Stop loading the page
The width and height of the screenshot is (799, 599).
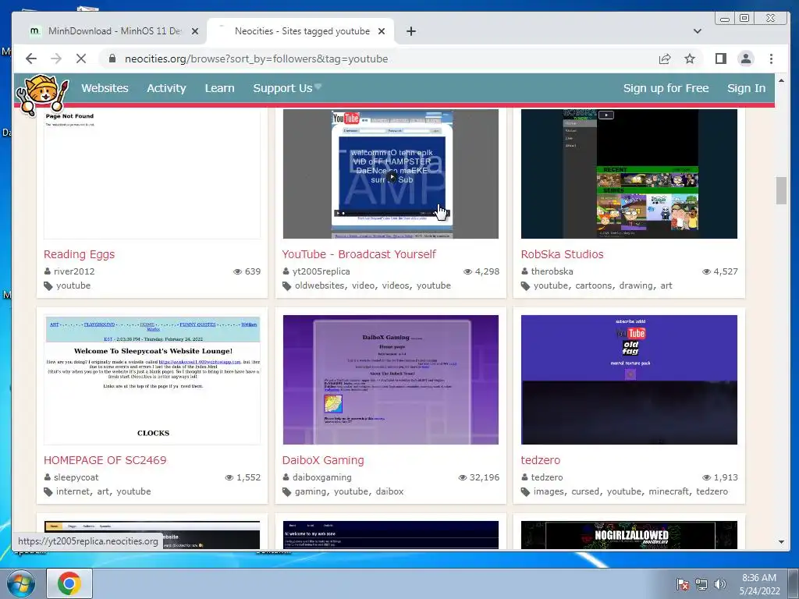tap(81, 58)
